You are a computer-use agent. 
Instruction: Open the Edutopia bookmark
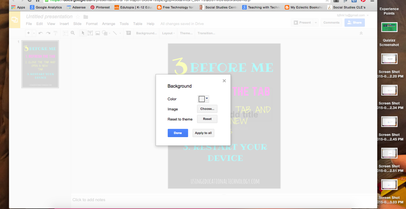click(133, 8)
